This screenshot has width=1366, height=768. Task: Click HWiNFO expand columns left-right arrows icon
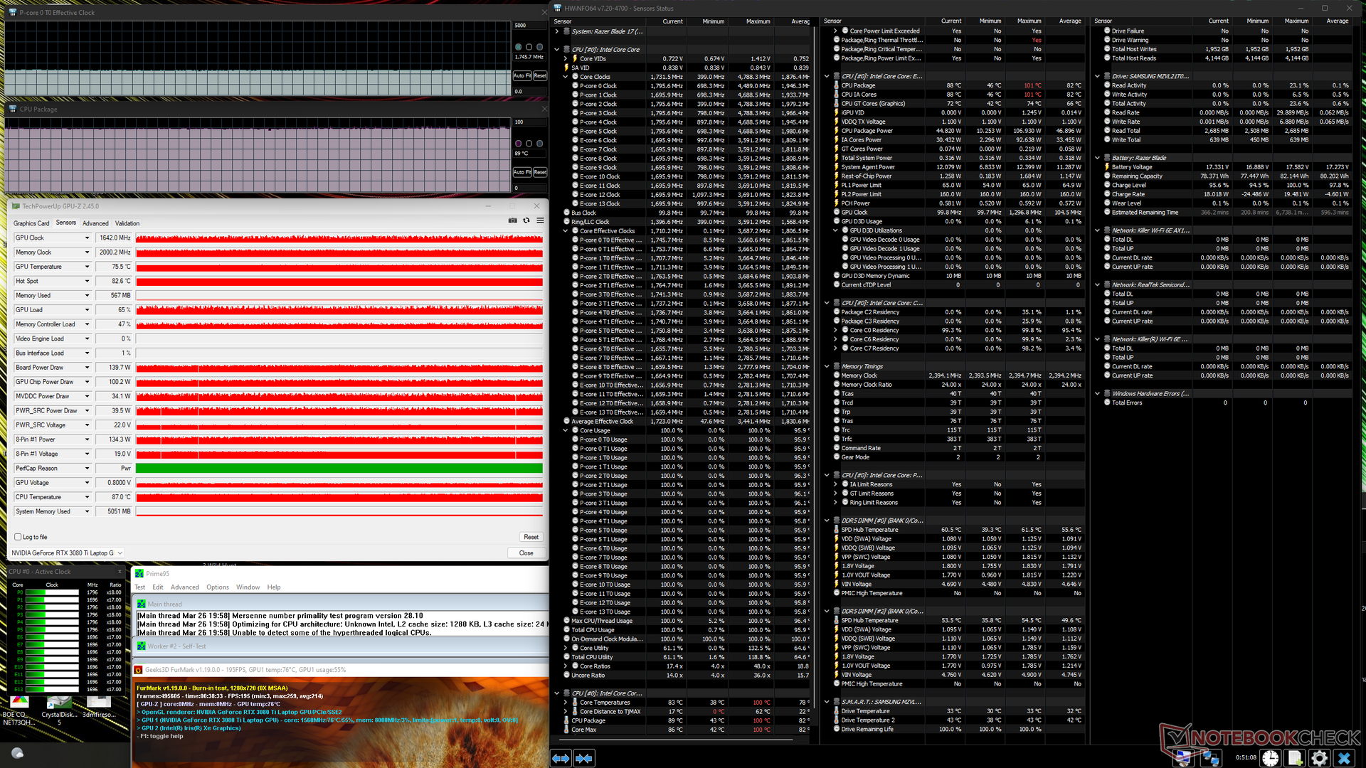[x=561, y=758]
